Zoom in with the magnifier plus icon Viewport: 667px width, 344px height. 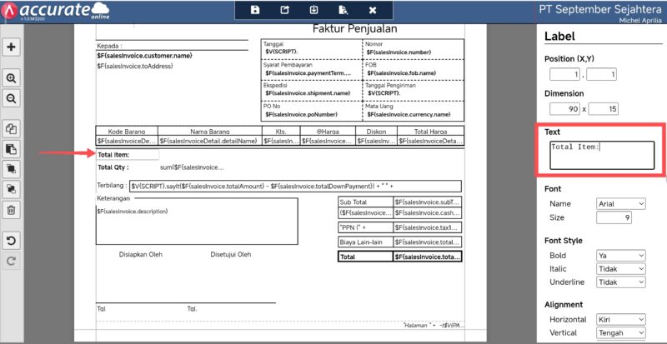(12, 78)
